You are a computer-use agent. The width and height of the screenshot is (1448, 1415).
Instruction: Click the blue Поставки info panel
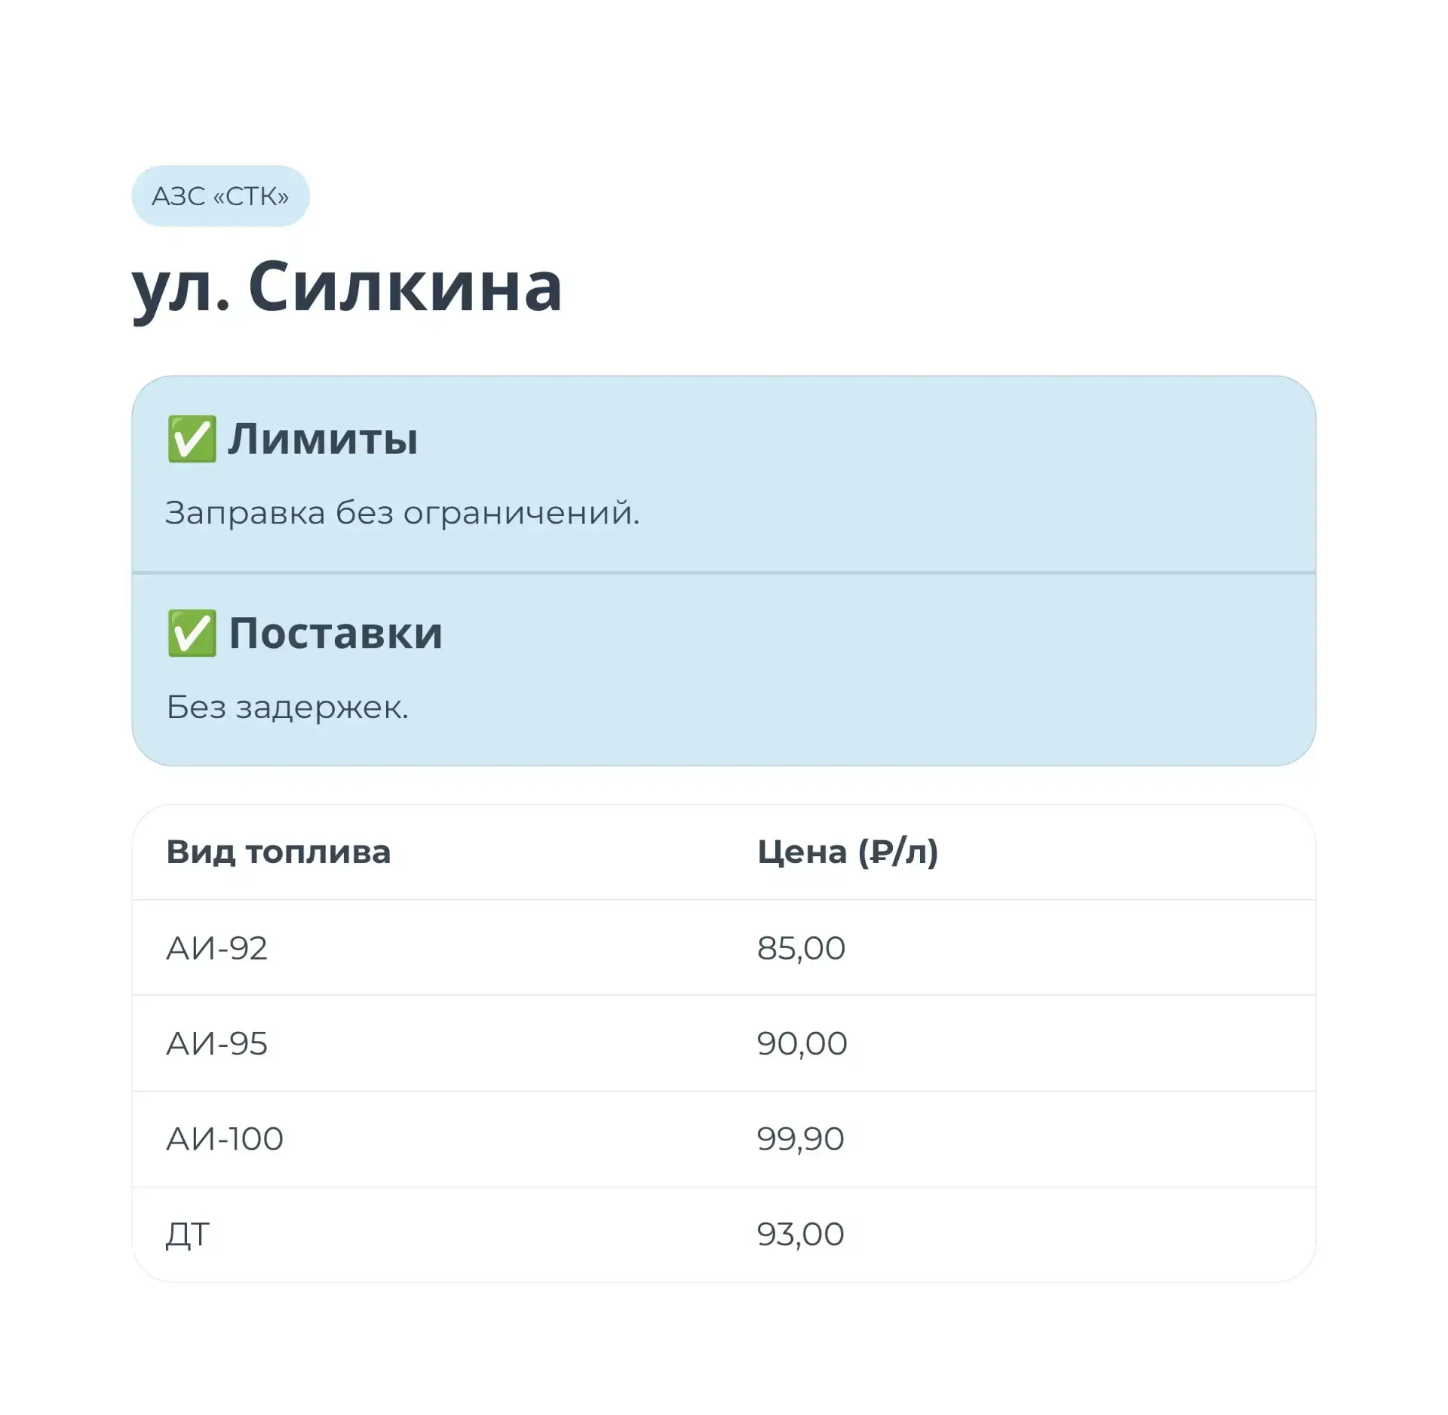724,670
